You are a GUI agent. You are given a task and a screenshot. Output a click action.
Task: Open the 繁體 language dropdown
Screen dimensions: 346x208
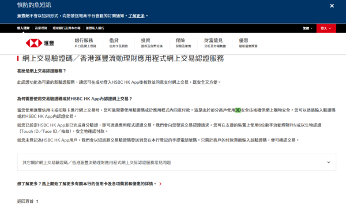click(307, 28)
